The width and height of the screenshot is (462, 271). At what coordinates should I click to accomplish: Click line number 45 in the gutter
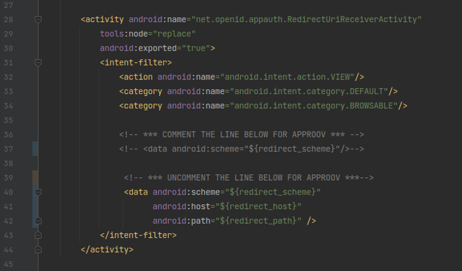(x=8, y=264)
